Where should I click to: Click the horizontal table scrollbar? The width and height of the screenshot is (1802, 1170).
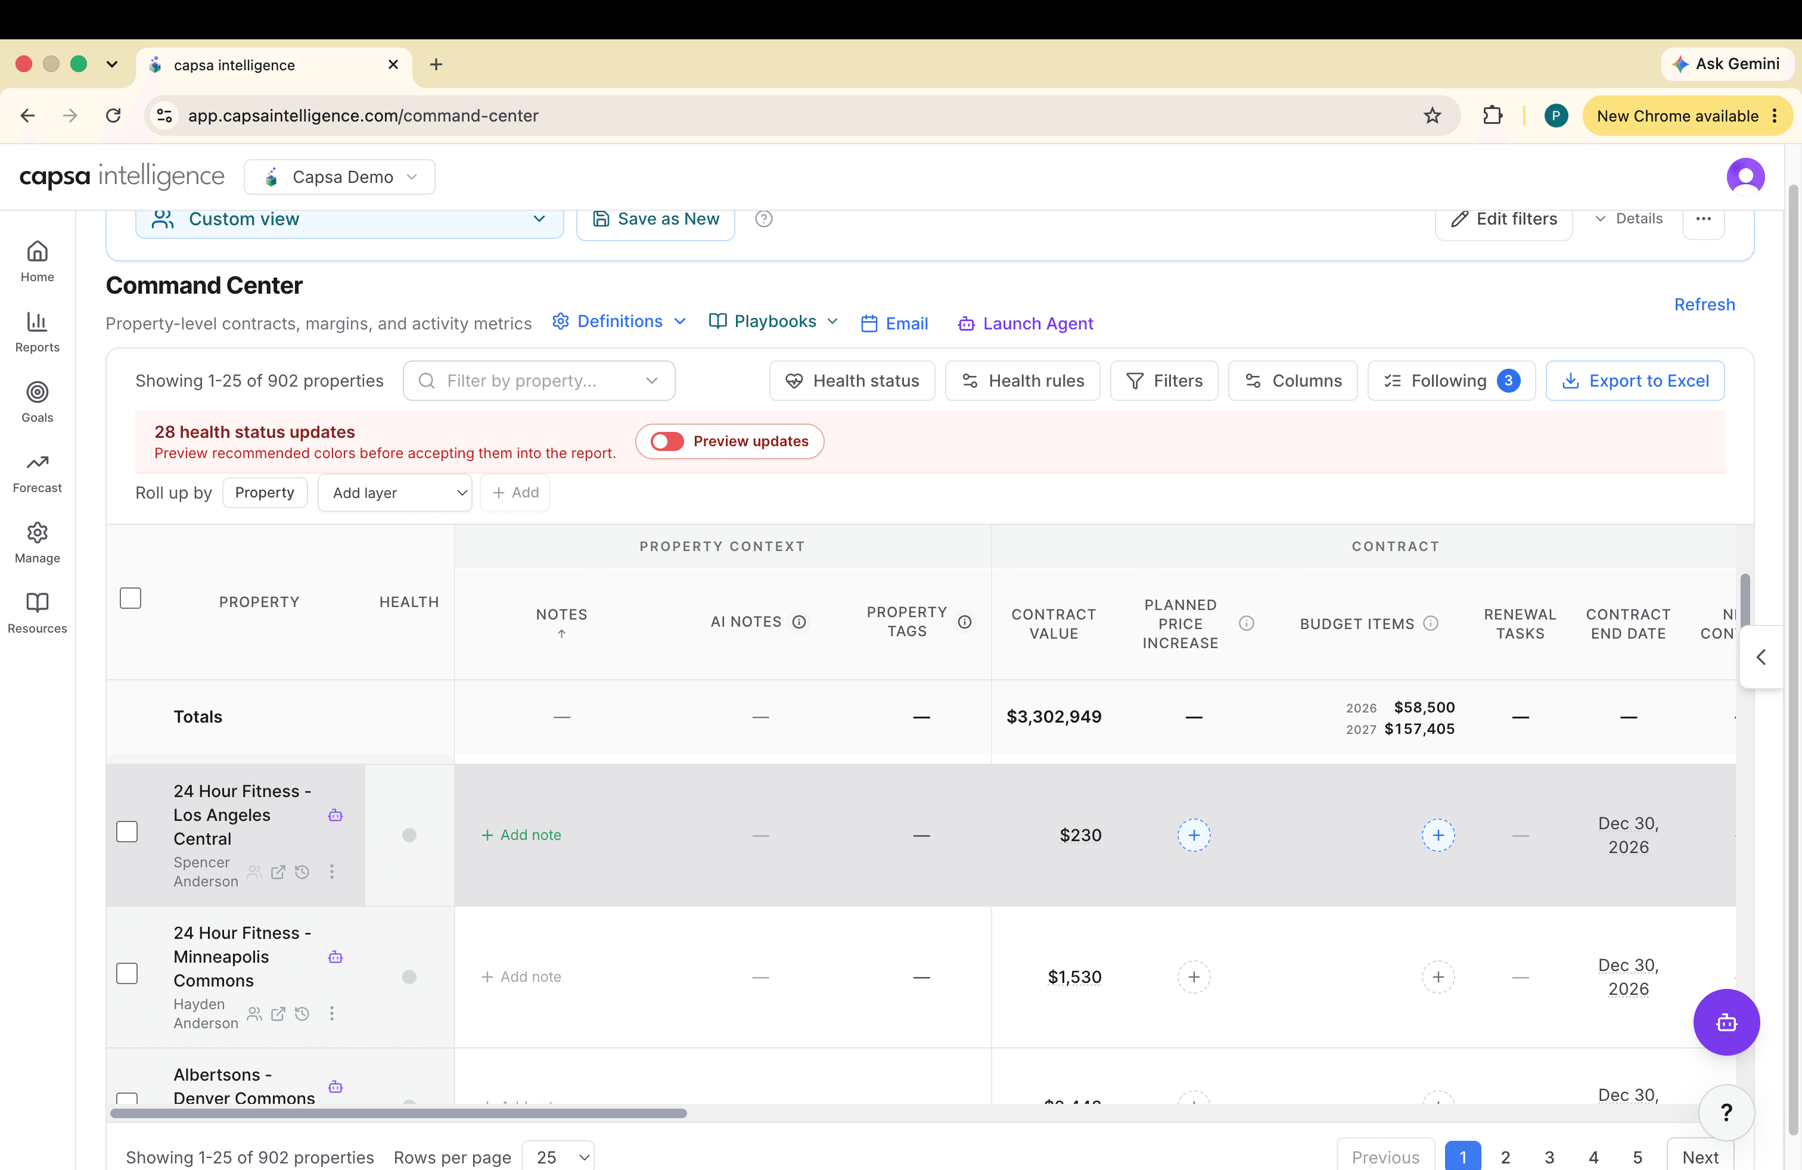pyautogui.click(x=398, y=1112)
